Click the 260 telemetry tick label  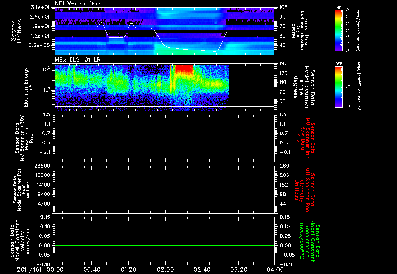click(283, 166)
